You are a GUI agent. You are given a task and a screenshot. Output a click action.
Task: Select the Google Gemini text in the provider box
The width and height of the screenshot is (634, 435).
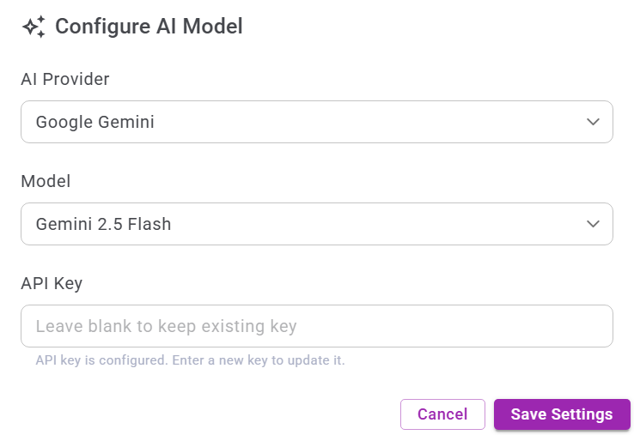coord(95,122)
